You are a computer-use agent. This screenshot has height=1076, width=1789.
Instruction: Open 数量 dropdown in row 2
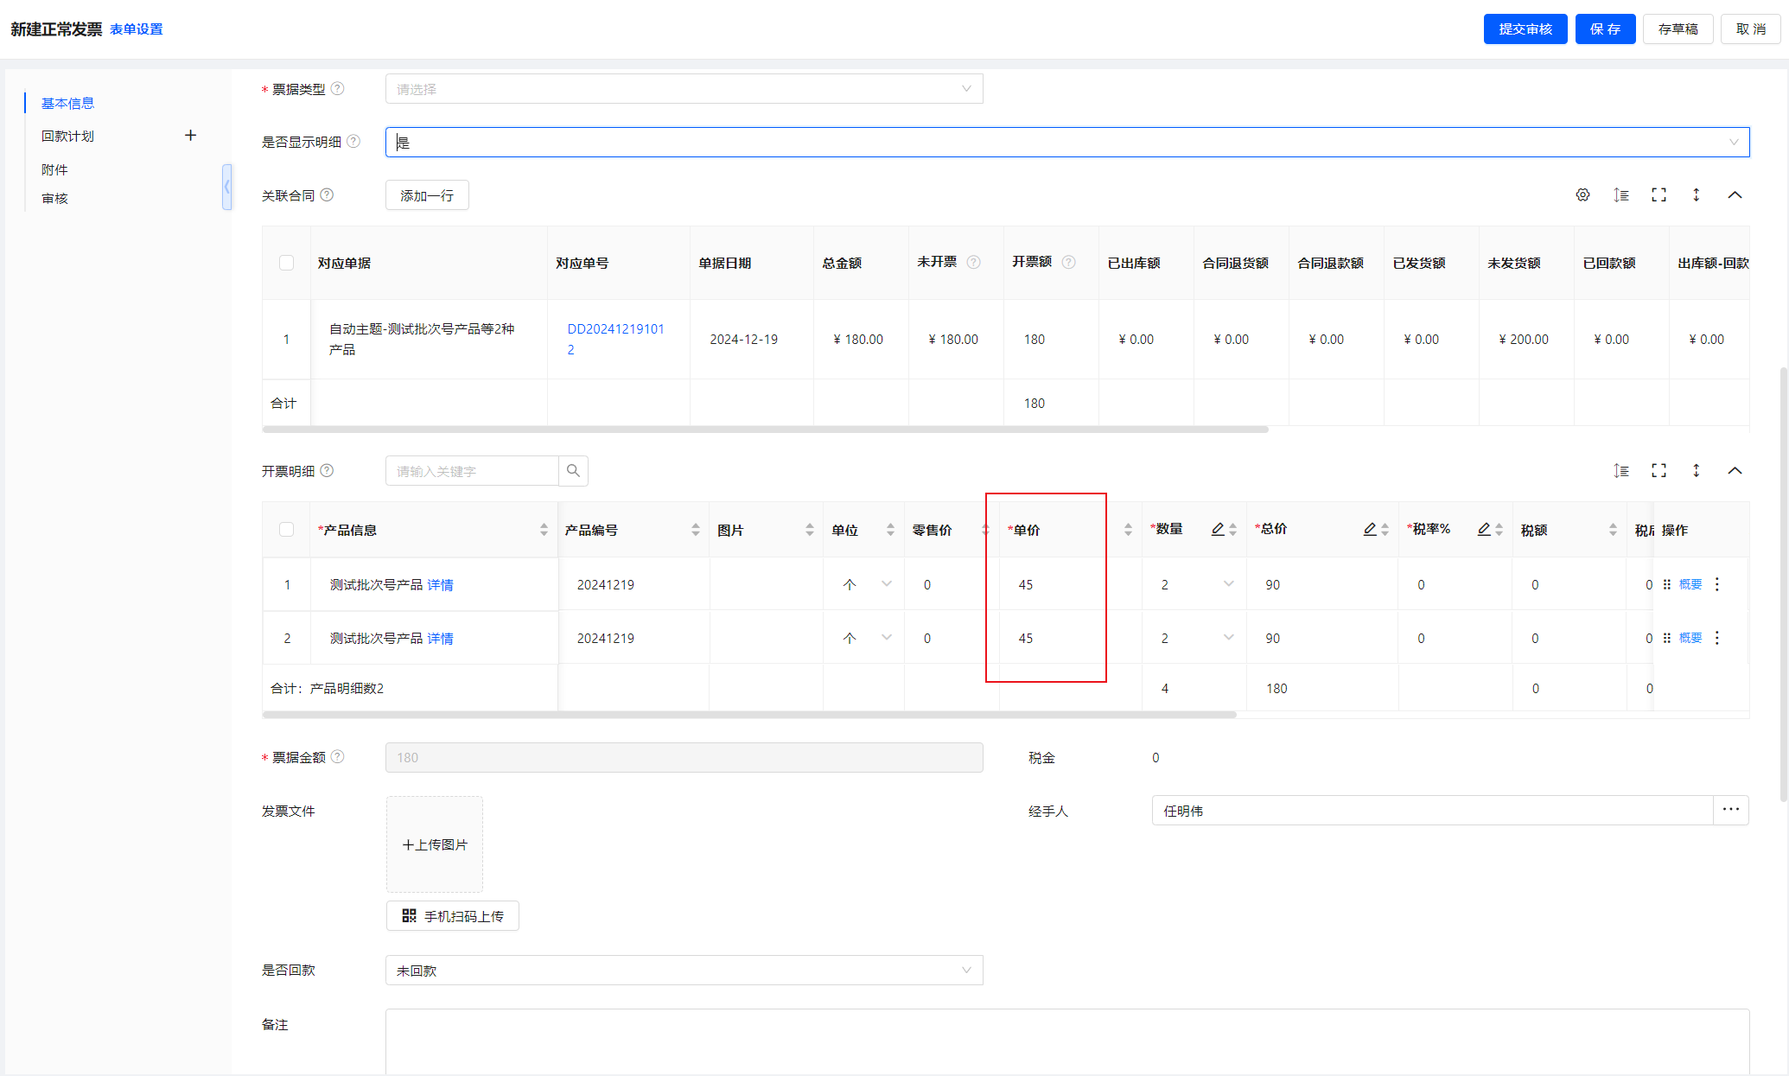click(x=1229, y=638)
